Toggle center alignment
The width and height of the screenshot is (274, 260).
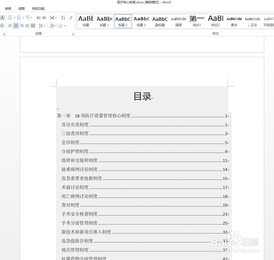16,26
